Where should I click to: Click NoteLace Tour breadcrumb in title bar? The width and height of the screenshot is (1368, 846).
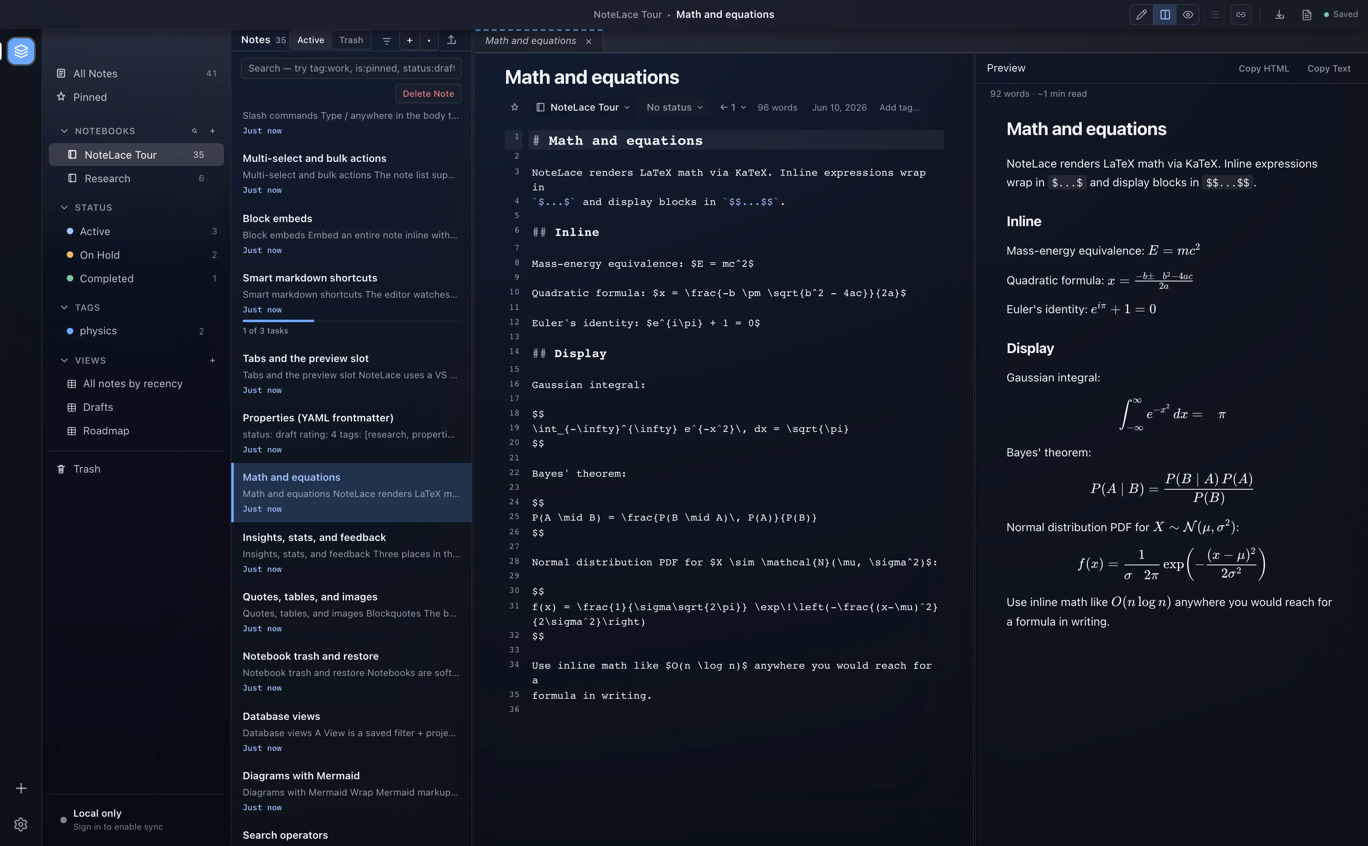(628, 15)
